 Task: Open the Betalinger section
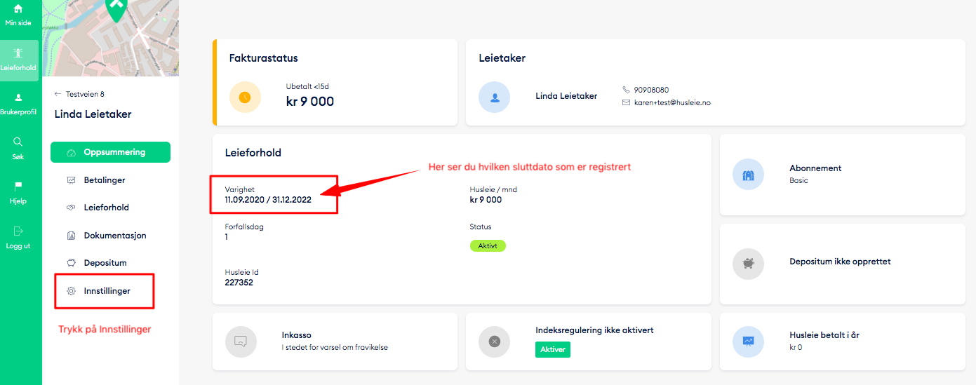tap(104, 180)
